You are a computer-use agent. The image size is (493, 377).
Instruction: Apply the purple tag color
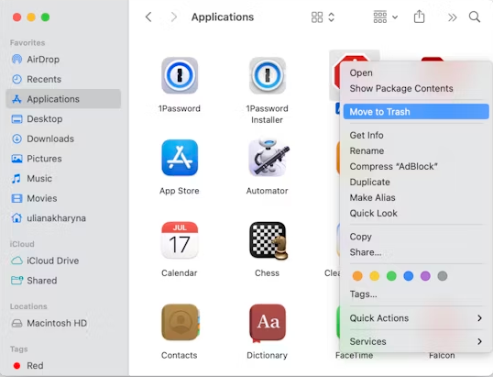425,276
